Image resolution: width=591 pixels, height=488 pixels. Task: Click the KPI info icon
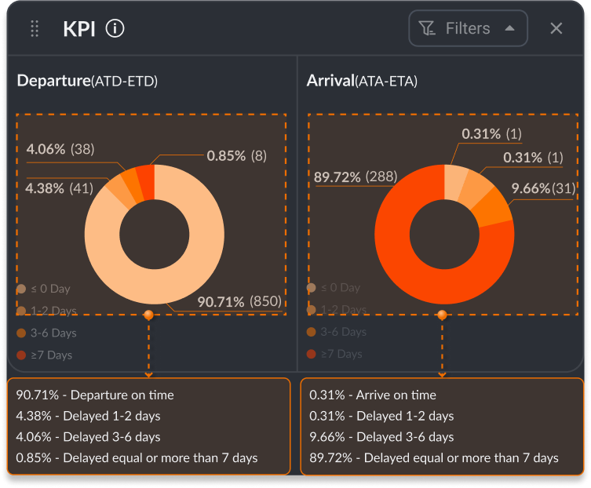[115, 29]
